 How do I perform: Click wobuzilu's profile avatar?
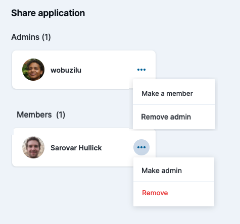pyautogui.click(x=33, y=70)
